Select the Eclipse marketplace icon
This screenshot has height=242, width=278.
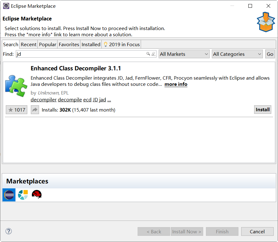[x=9, y=195]
